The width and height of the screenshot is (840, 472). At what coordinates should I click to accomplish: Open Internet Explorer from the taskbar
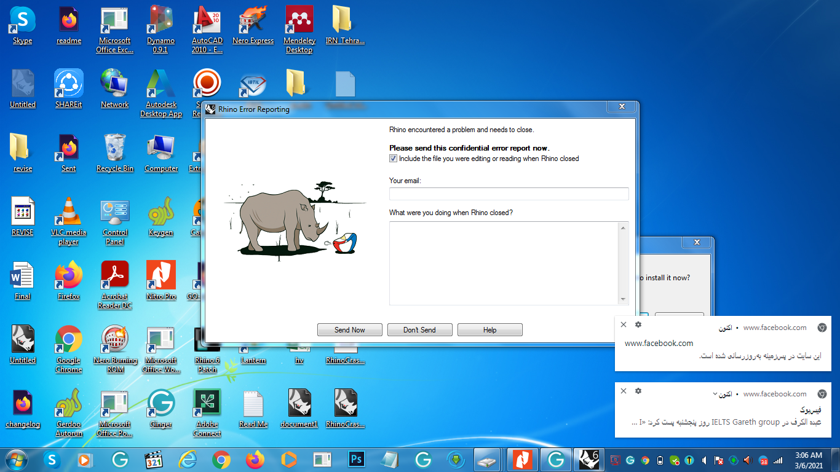tap(187, 460)
